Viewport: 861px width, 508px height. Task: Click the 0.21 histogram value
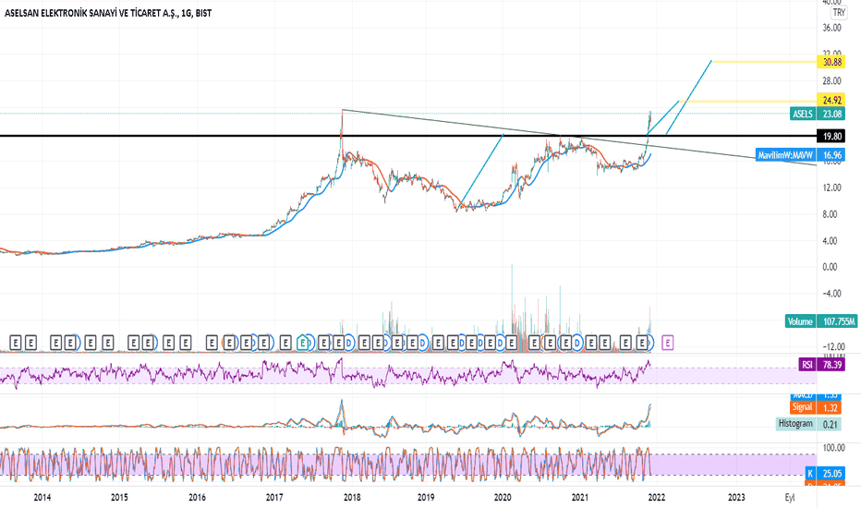coord(830,423)
